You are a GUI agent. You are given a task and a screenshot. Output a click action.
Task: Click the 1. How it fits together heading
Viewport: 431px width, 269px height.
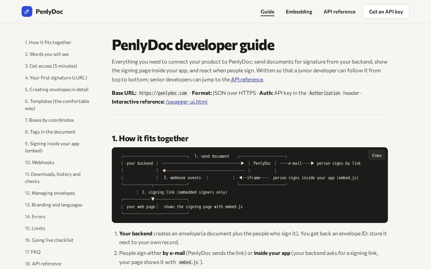[150, 139]
